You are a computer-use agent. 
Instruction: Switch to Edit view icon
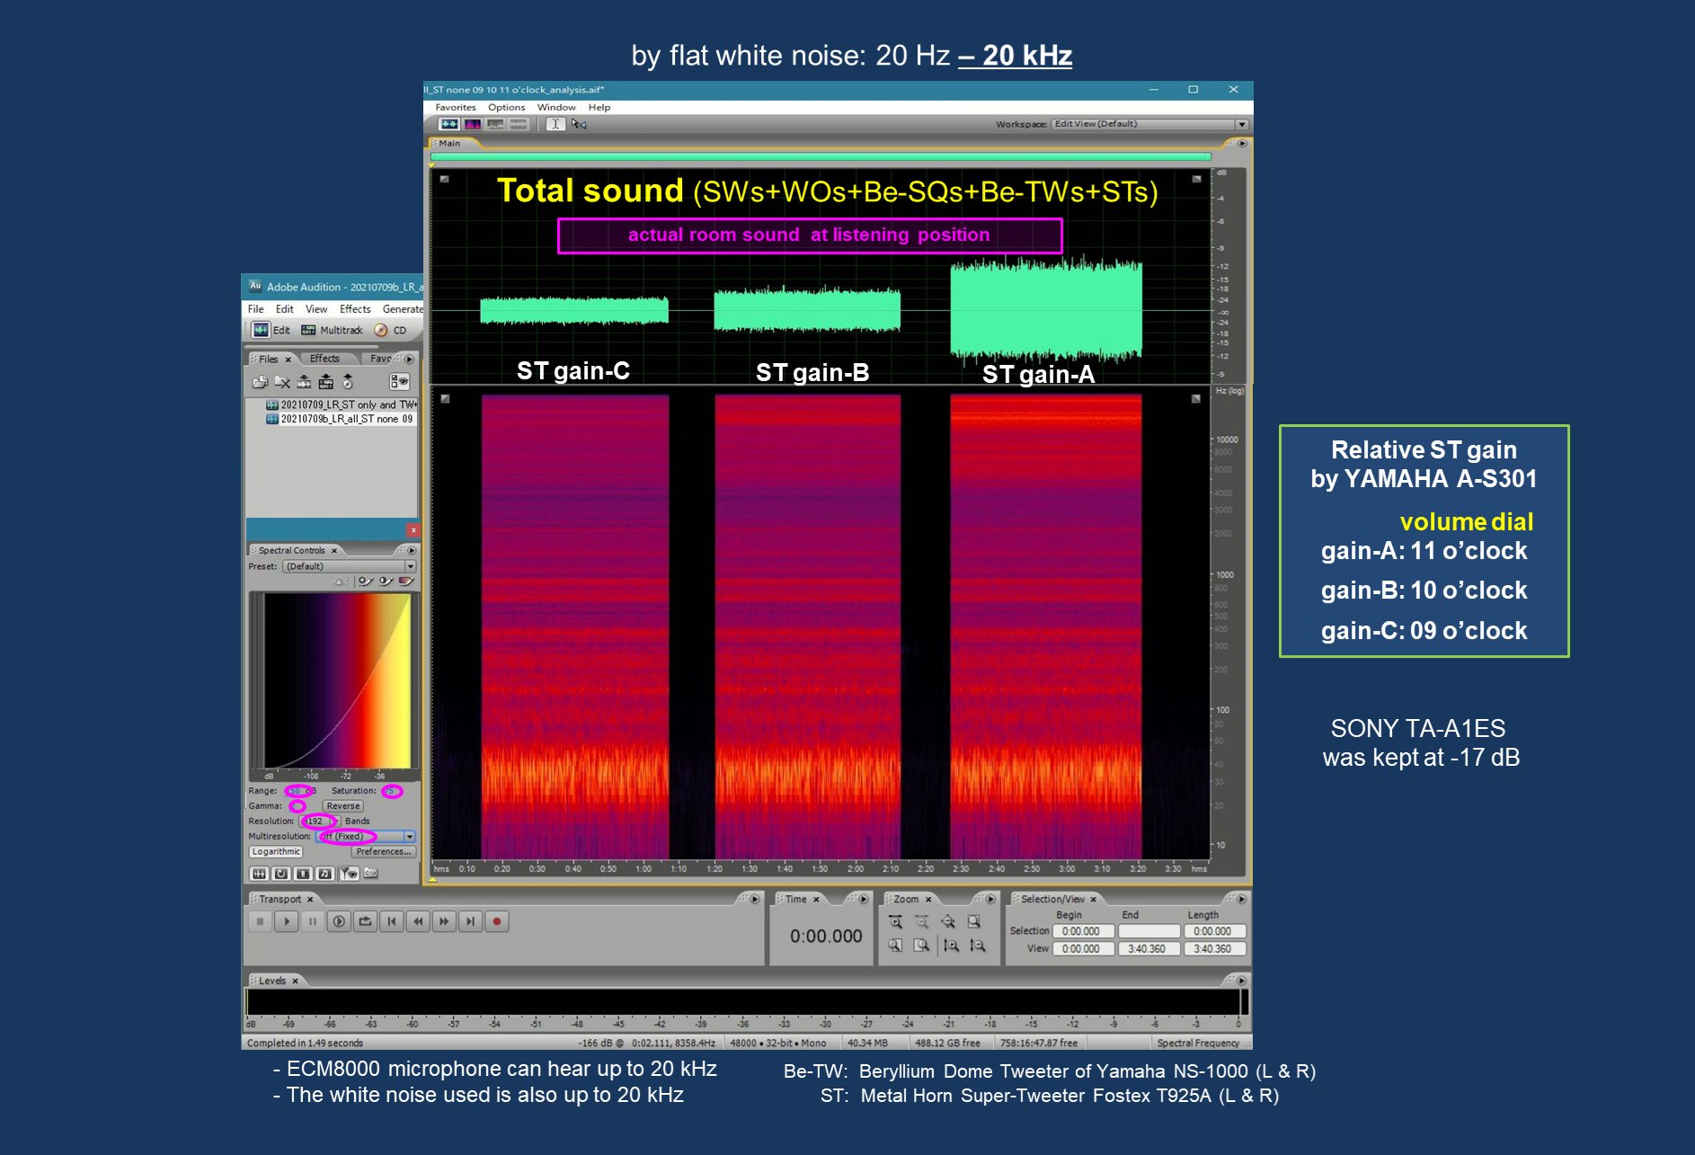pyautogui.click(x=261, y=330)
